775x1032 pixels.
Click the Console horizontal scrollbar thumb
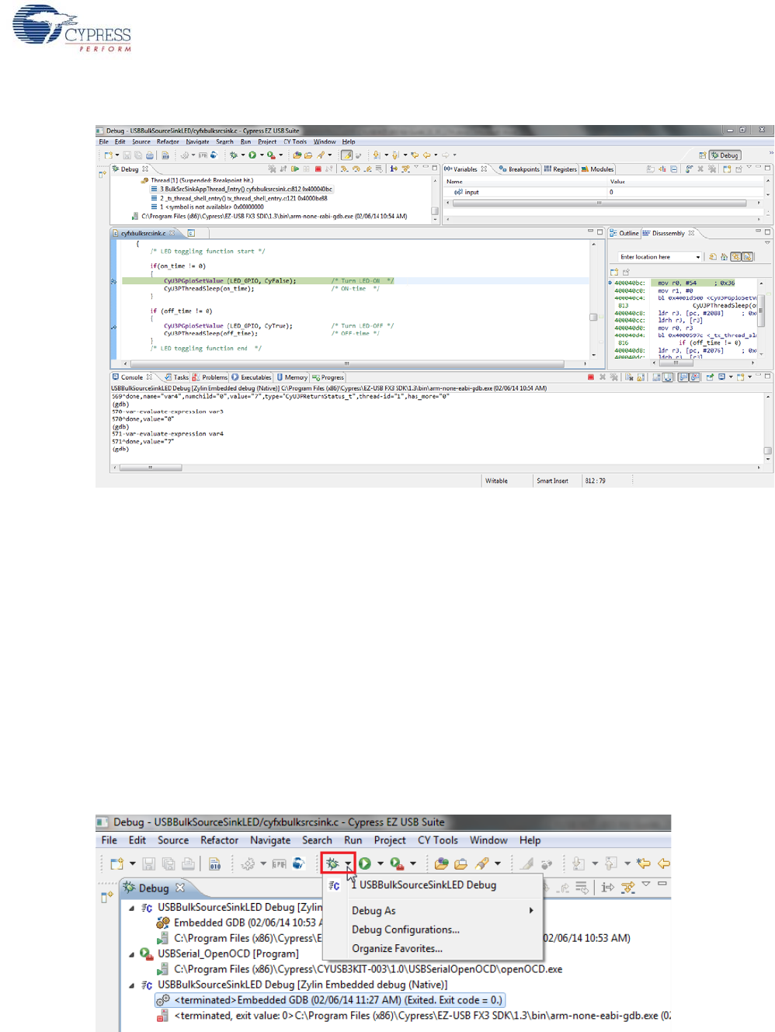[x=151, y=468]
